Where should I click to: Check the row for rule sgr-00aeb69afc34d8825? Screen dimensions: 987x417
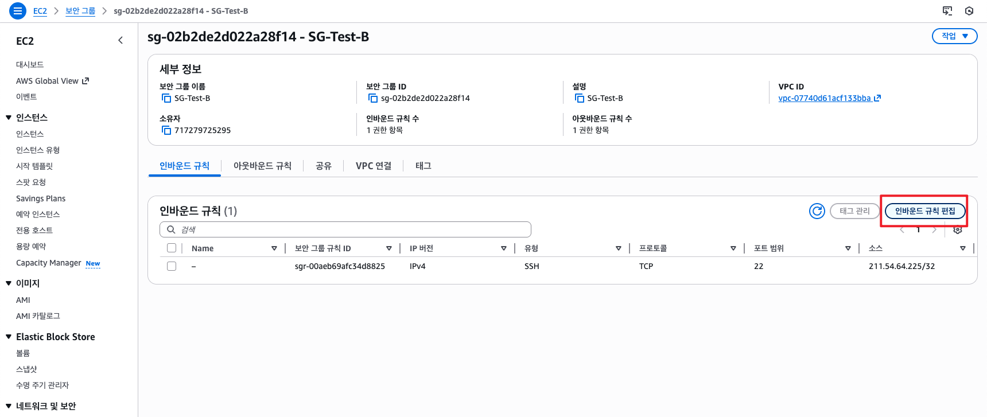172,266
